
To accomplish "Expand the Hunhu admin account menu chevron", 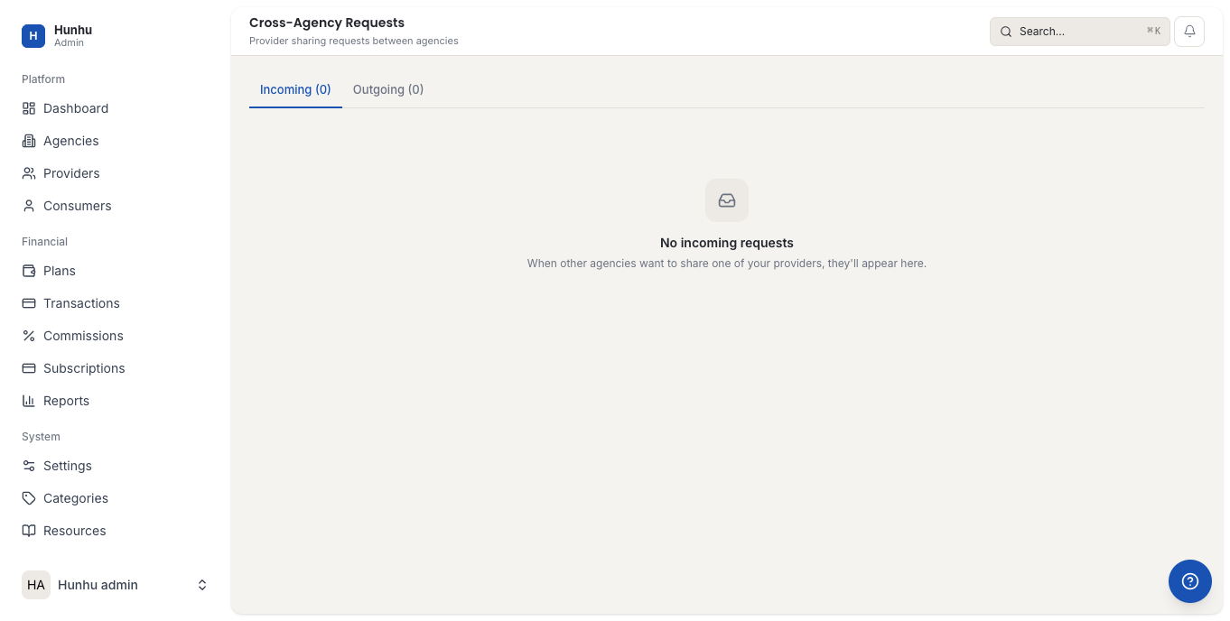I will (x=202, y=585).
